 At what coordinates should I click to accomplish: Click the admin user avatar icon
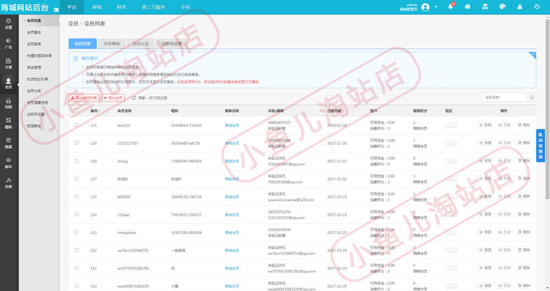(426, 7)
